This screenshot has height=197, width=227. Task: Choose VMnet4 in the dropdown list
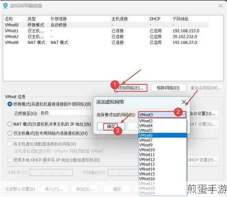(x=162, y=126)
